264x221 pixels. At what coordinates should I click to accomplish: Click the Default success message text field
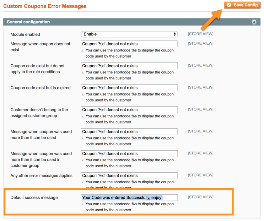(129, 198)
